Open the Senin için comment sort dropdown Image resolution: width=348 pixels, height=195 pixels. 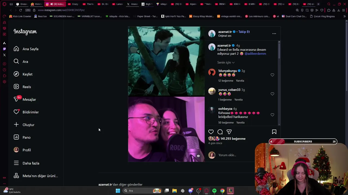(x=226, y=63)
